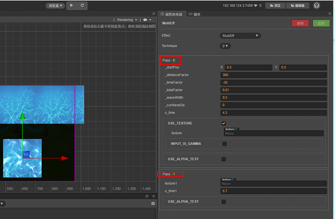The image size is (335, 219).
Task: Enable USE_ALPHA_TEST checkbox in Pass 1
Action: click(224, 202)
